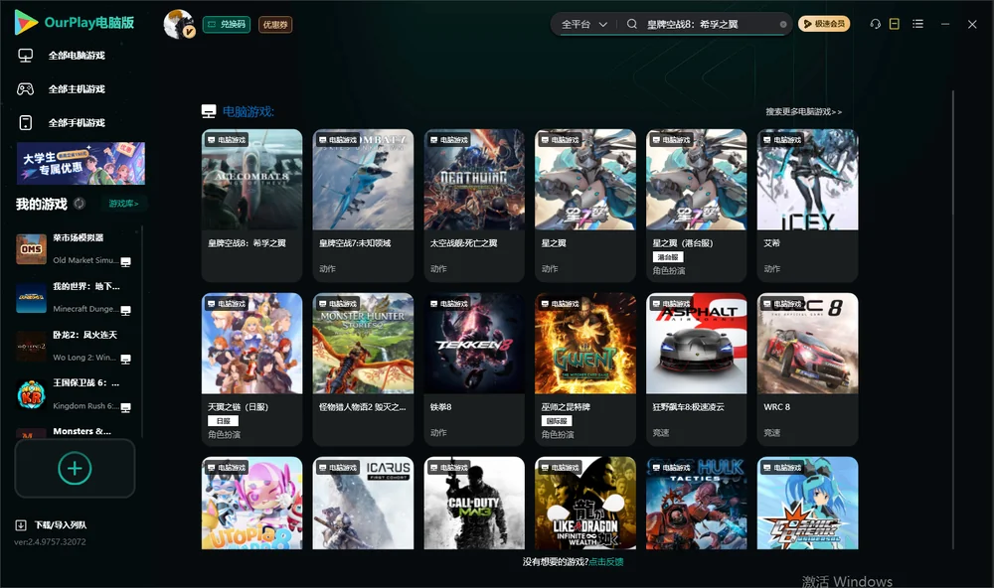The width and height of the screenshot is (994, 588).
Task: Open 下载/导入列队 download queue
Action: click(x=52, y=524)
